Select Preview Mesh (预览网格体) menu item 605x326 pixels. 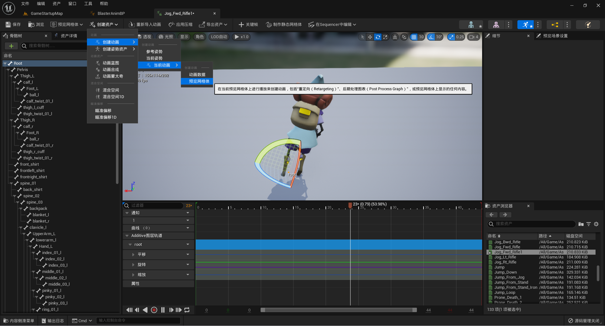[197, 81]
